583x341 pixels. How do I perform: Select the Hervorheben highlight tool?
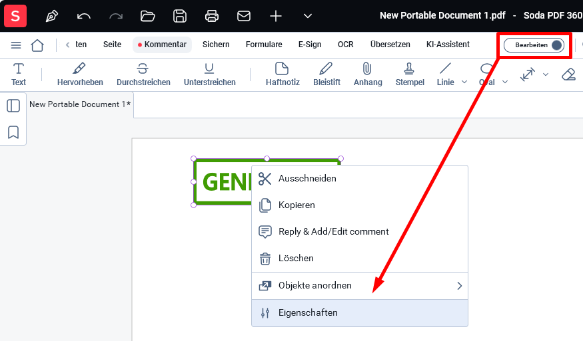coord(80,74)
